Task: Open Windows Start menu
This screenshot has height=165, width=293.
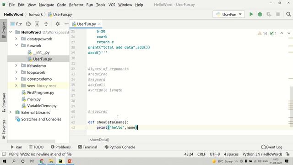Action: click(x=4, y=161)
